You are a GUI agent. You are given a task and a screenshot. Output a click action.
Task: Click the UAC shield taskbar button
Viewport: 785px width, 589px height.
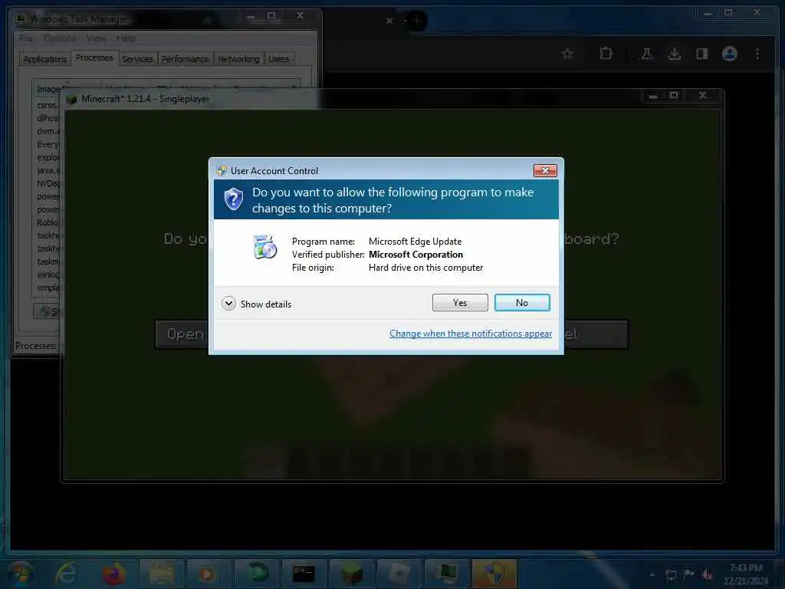pyautogui.click(x=494, y=574)
